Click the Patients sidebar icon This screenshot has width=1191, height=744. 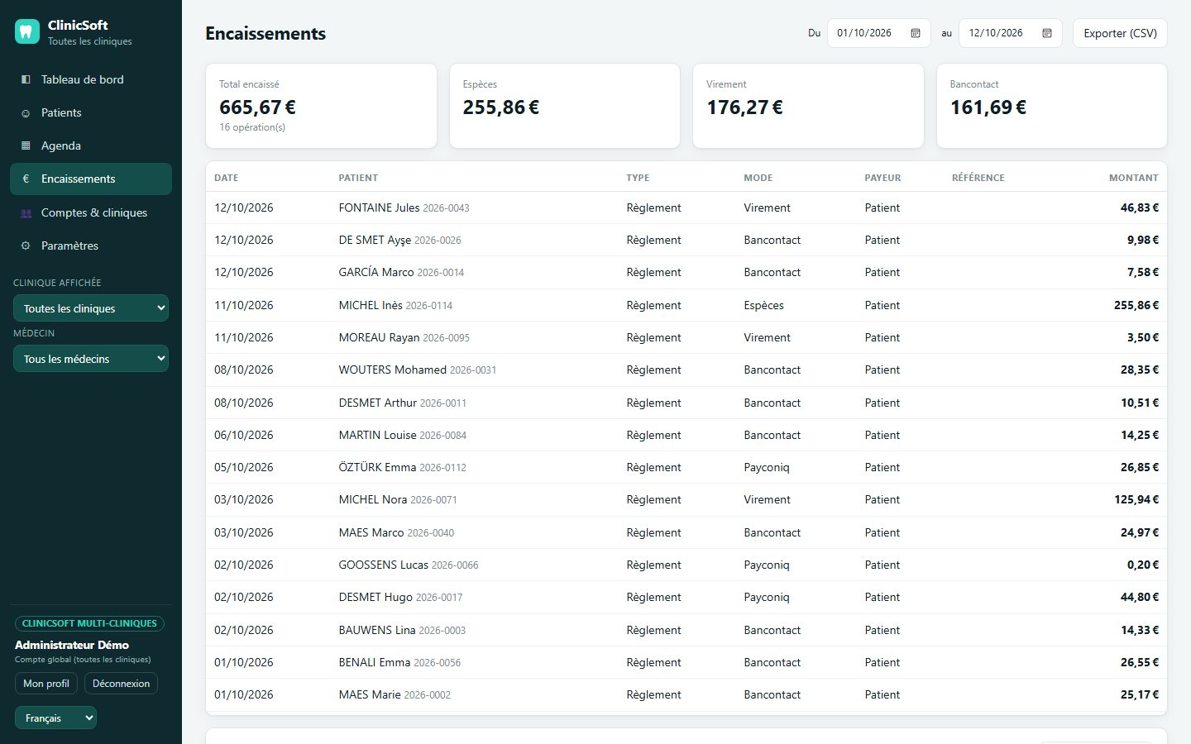click(x=26, y=113)
